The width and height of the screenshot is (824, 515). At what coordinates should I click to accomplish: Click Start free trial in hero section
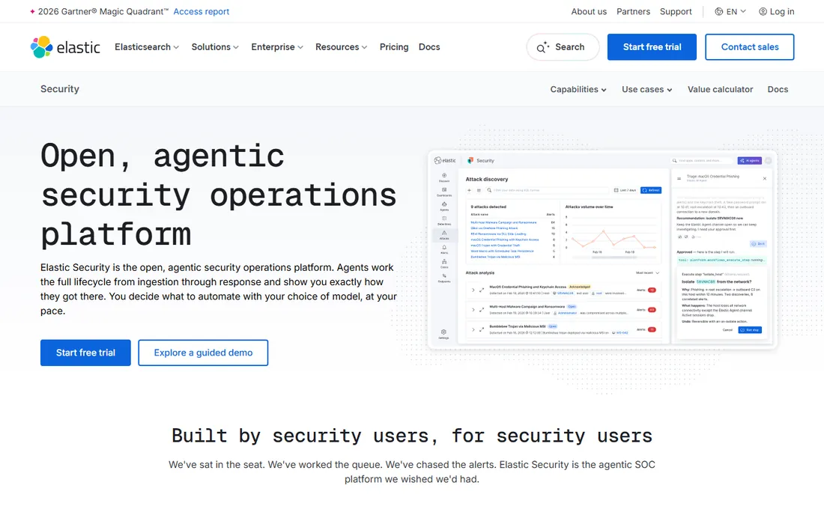[x=85, y=353]
